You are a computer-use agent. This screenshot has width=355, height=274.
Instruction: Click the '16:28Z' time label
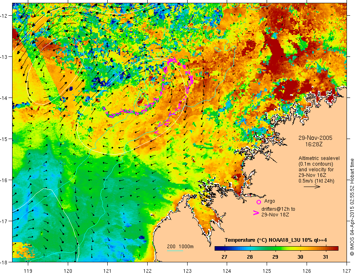(x=313, y=144)
